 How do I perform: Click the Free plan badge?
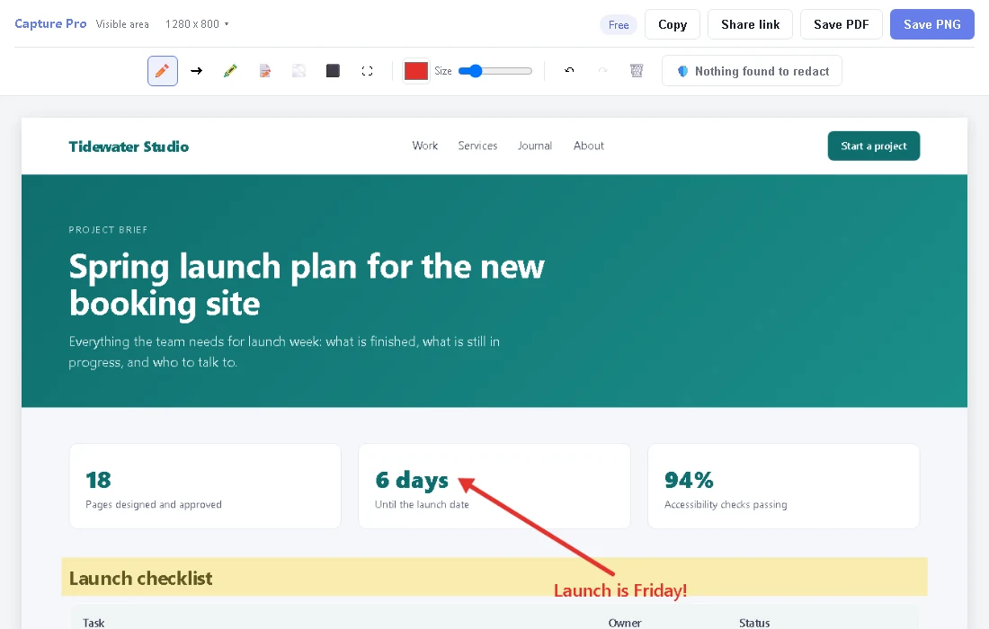click(619, 24)
